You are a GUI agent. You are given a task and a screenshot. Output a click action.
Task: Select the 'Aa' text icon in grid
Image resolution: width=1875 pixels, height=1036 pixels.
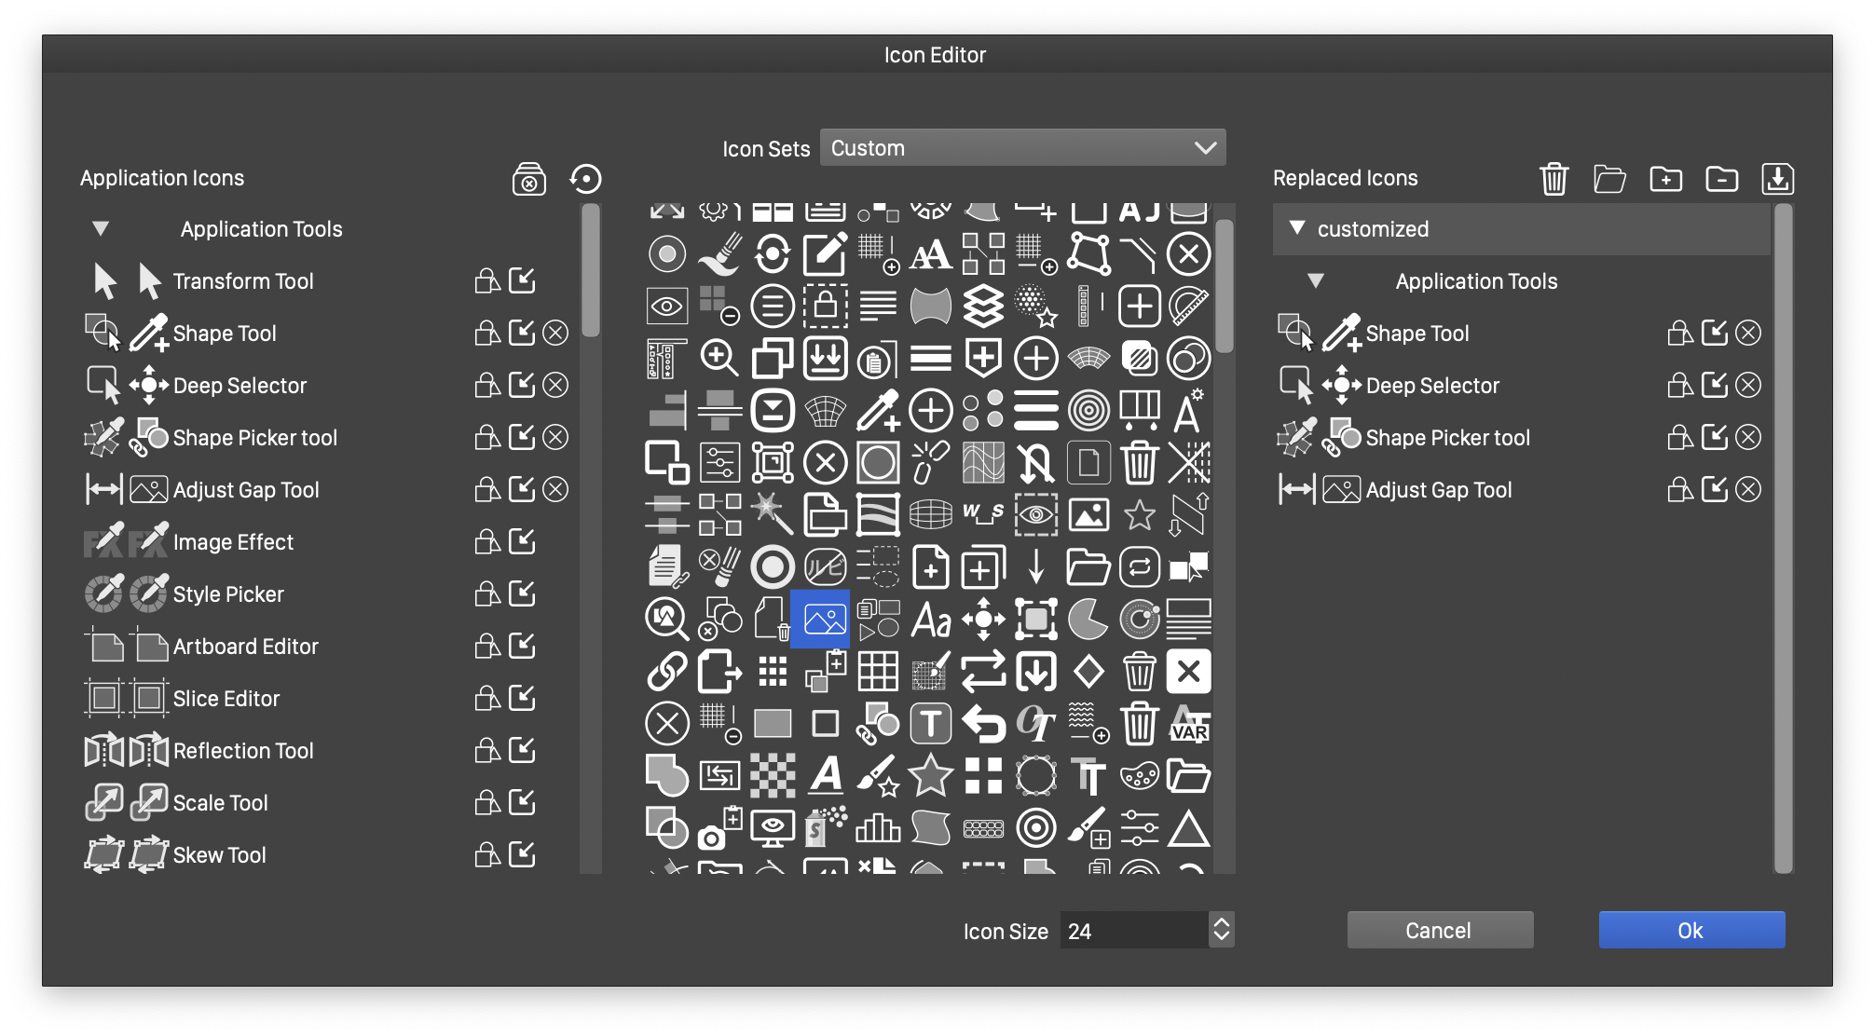coord(930,619)
